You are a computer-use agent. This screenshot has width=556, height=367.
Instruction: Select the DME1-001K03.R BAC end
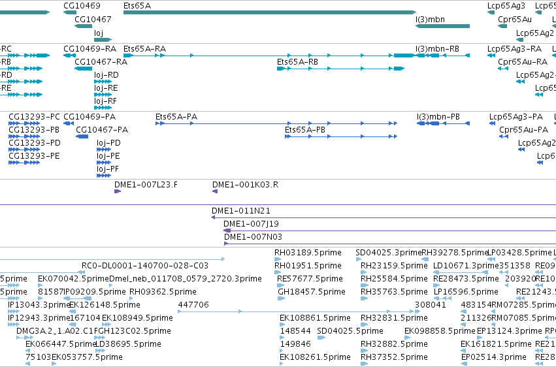215,191
